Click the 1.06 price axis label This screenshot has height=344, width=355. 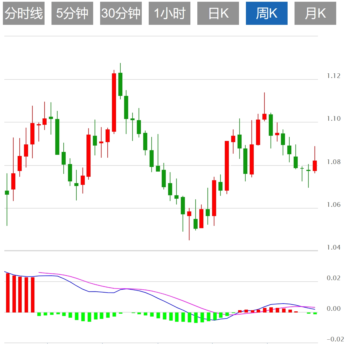point(334,205)
